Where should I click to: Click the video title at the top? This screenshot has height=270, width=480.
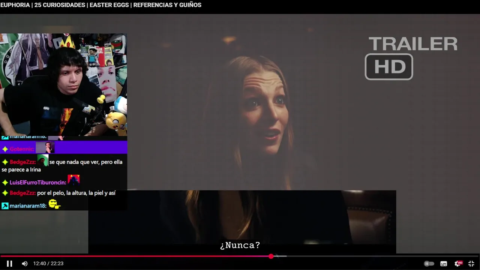[101, 5]
